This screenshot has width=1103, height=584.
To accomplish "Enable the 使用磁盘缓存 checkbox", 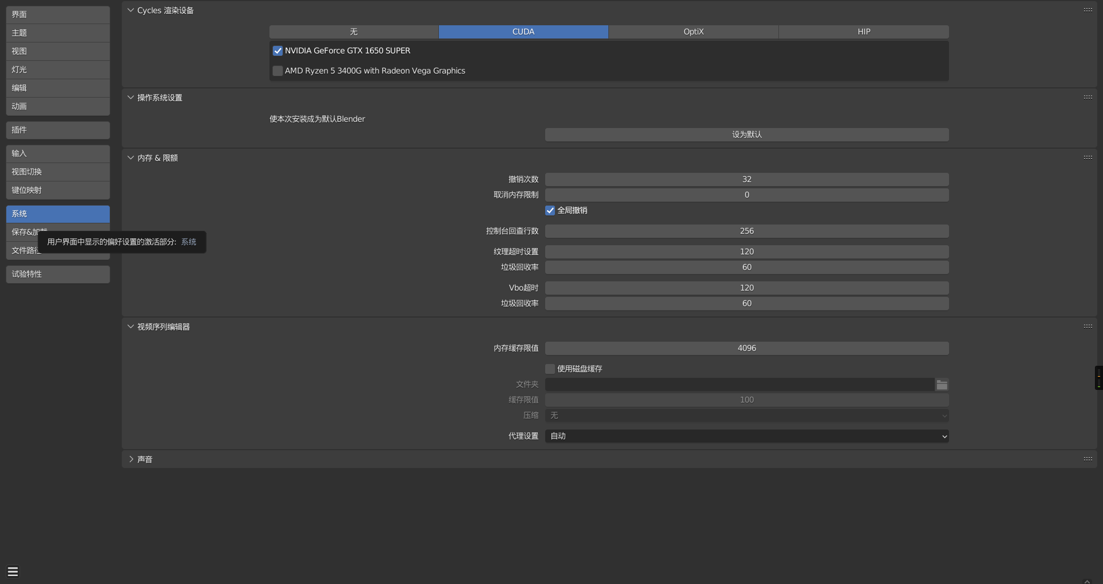I will tap(550, 369).
